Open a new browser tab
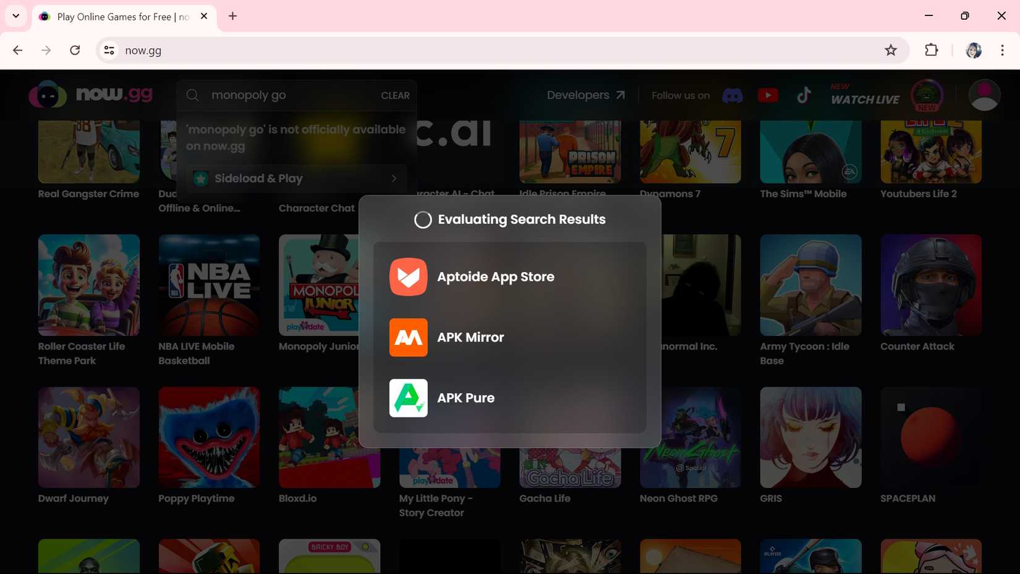This screenshot has width=1020, height=574. pos(232,16)
